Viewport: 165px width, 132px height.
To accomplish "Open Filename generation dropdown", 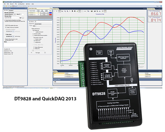I will [x=10, y=14].
